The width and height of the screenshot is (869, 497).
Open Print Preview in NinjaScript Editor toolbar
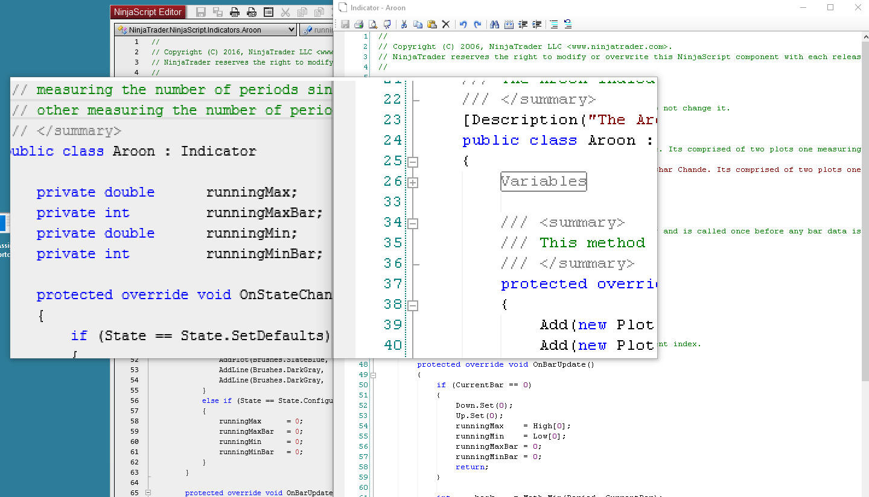click(x=252, y=12)
